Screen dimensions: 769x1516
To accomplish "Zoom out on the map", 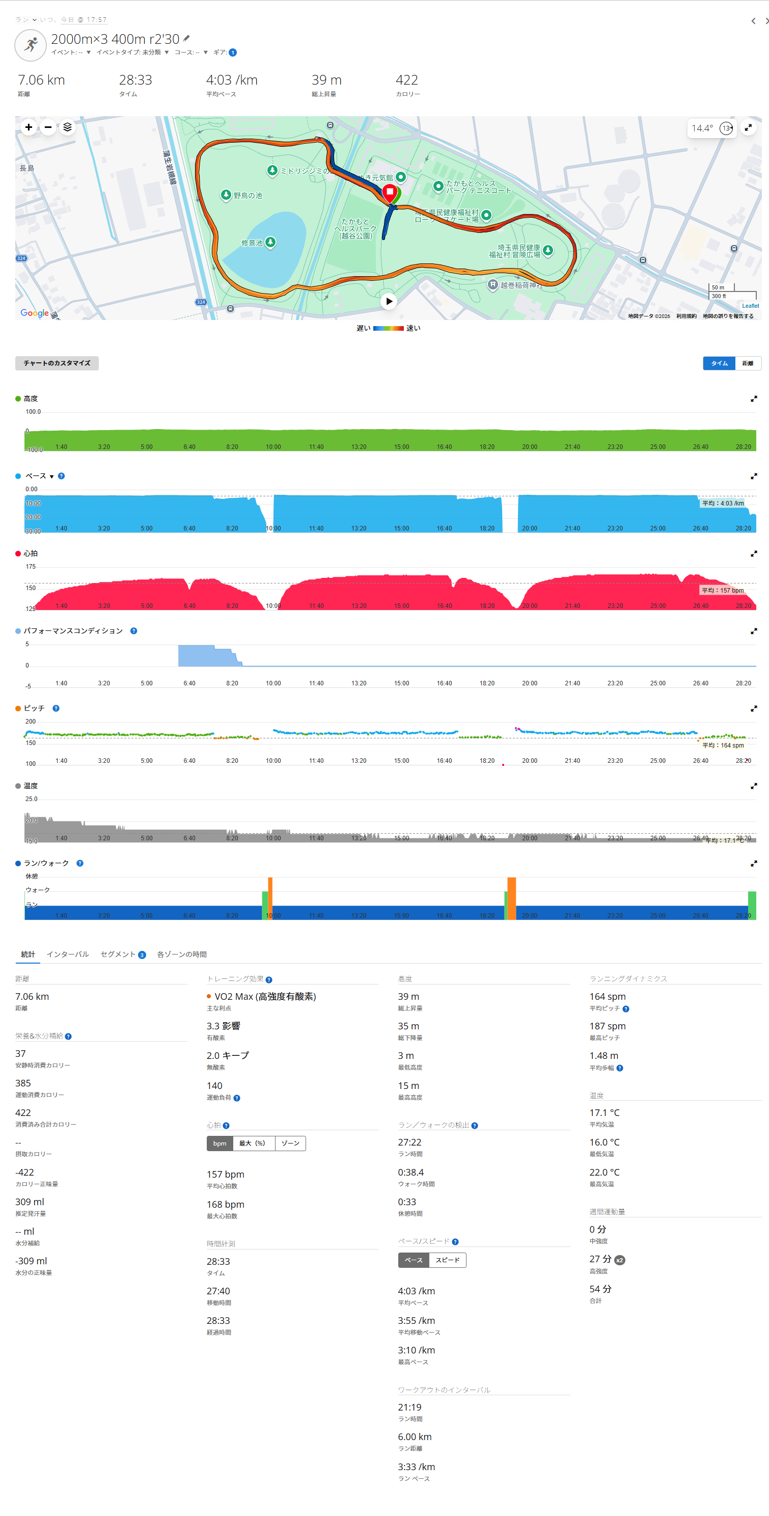I will point(48,127).
